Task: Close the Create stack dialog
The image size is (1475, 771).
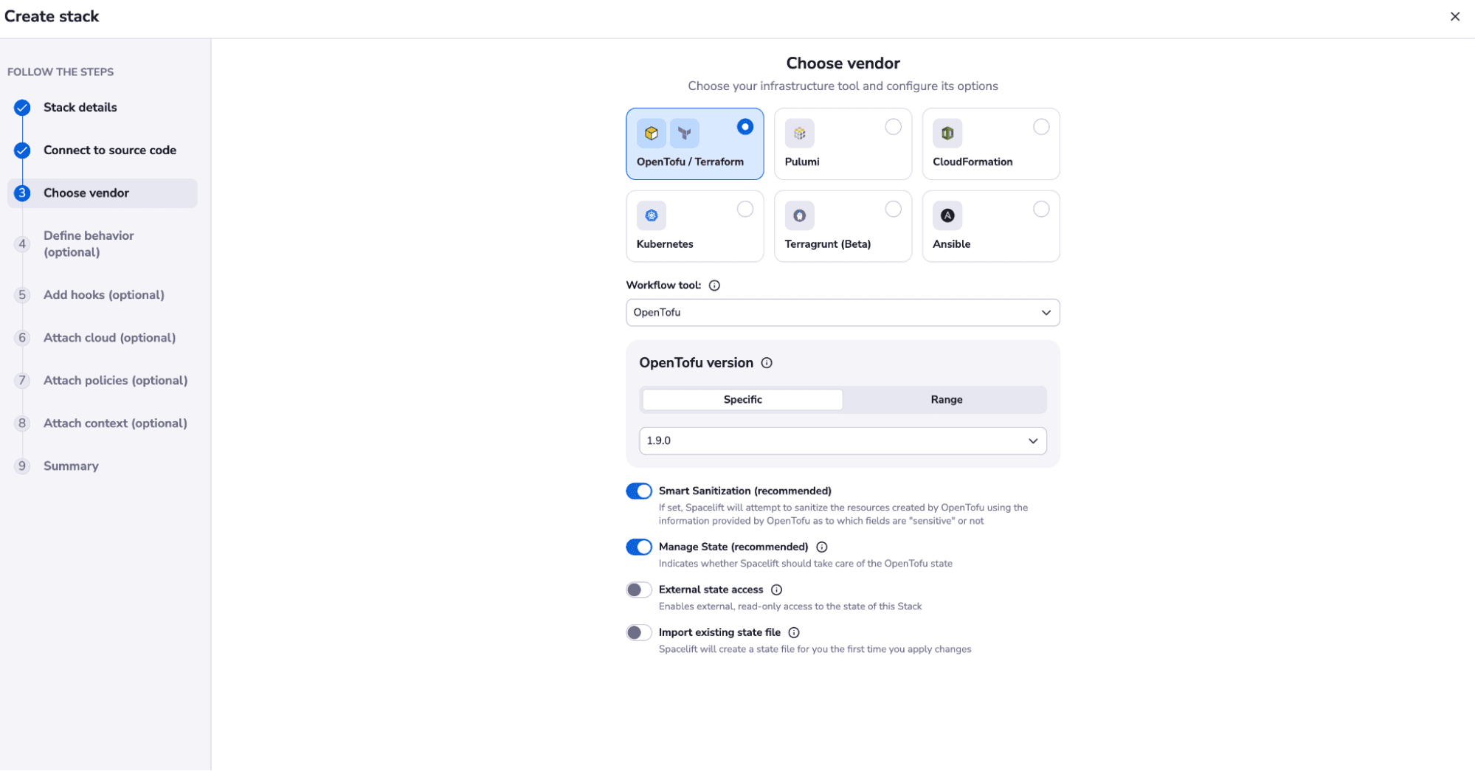Action: (1454, 16)
